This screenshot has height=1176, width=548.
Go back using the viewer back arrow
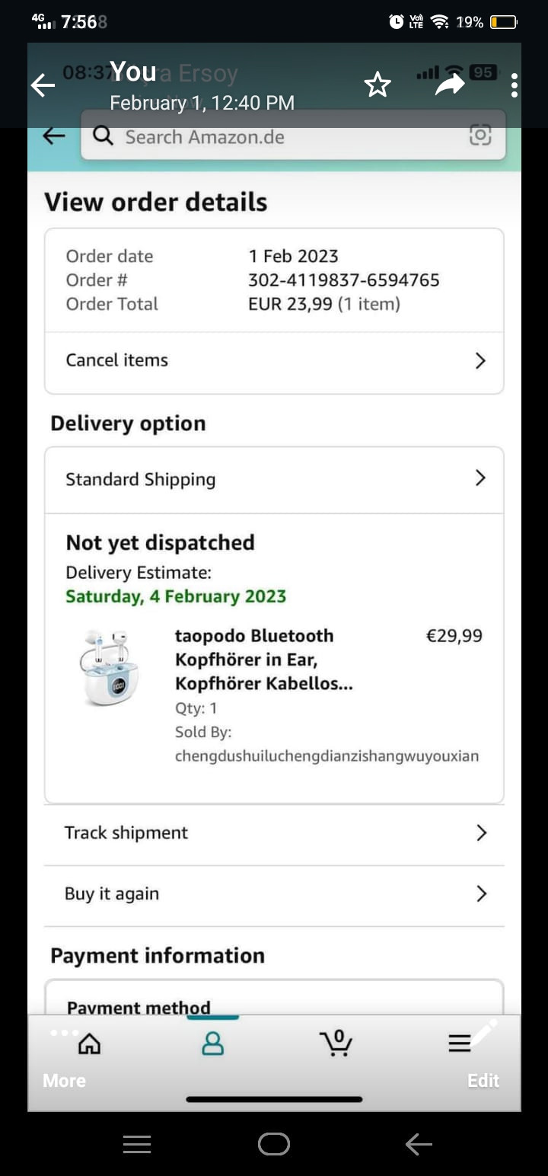(x=43, y=85)
